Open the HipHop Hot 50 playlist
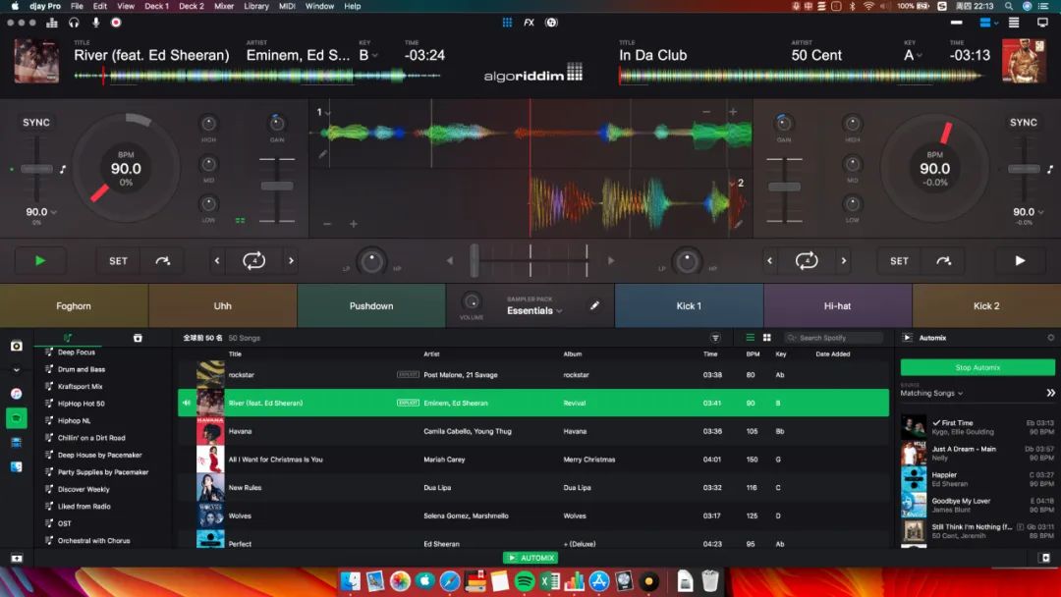The image size is (1061, 597). [81, 404]
